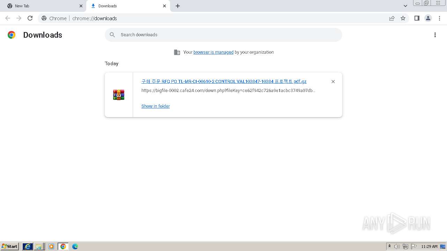Launch Microsoft Edge from taskbar
Viewport: 447px width, 251px height.
(75, 246)
